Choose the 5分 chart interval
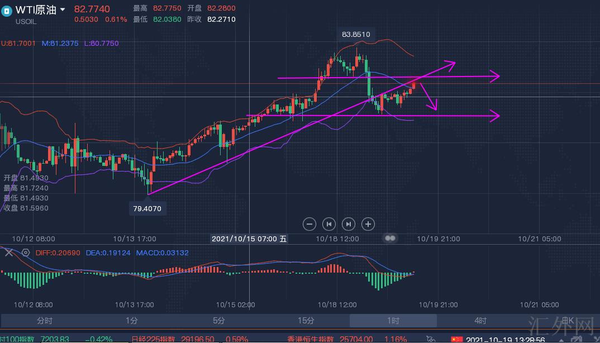Screen dimensions: 600x343 click(x=219, y=321)
